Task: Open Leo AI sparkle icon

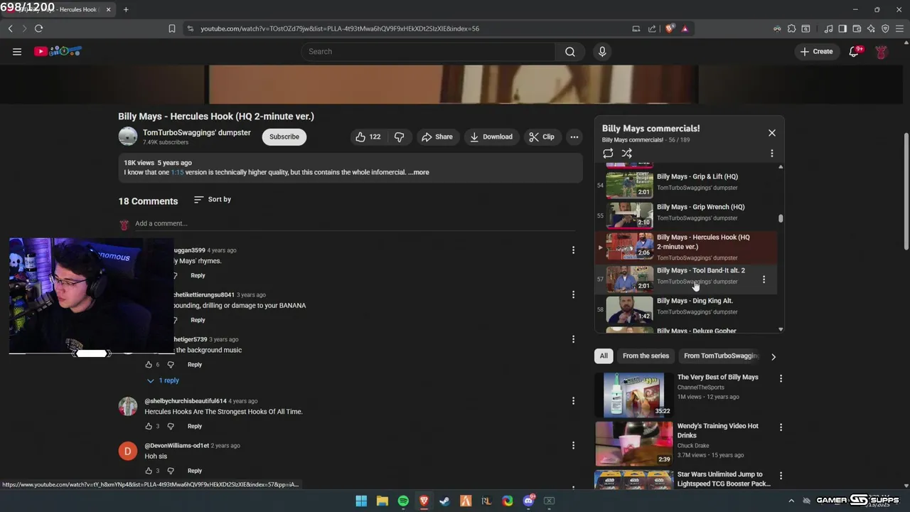Action: 871,28
